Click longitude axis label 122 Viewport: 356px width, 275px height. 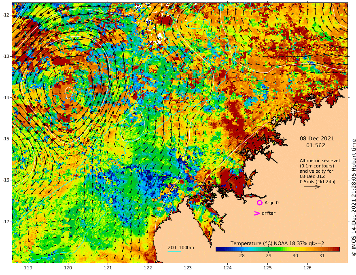[148, 268]
